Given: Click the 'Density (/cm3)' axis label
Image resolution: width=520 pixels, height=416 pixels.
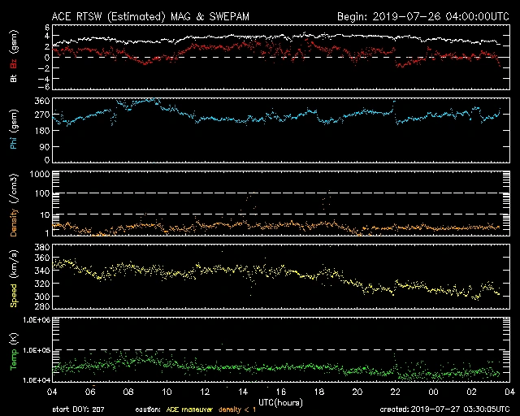Looking at the screenshot, I should coord(14,205).
